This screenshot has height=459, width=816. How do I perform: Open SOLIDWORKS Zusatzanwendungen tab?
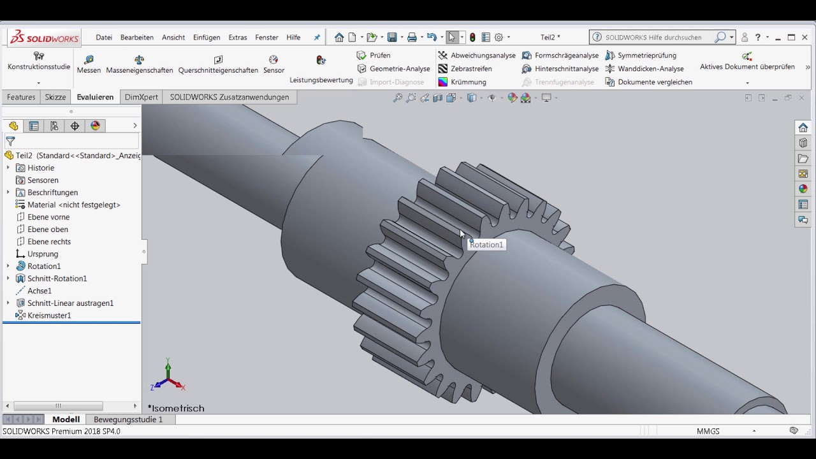coord(229,98)
